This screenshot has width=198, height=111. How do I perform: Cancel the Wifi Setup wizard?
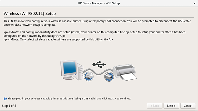188,106
